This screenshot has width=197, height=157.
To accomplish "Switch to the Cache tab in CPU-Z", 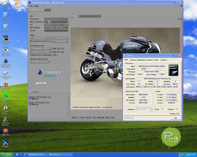I will 133,60.
